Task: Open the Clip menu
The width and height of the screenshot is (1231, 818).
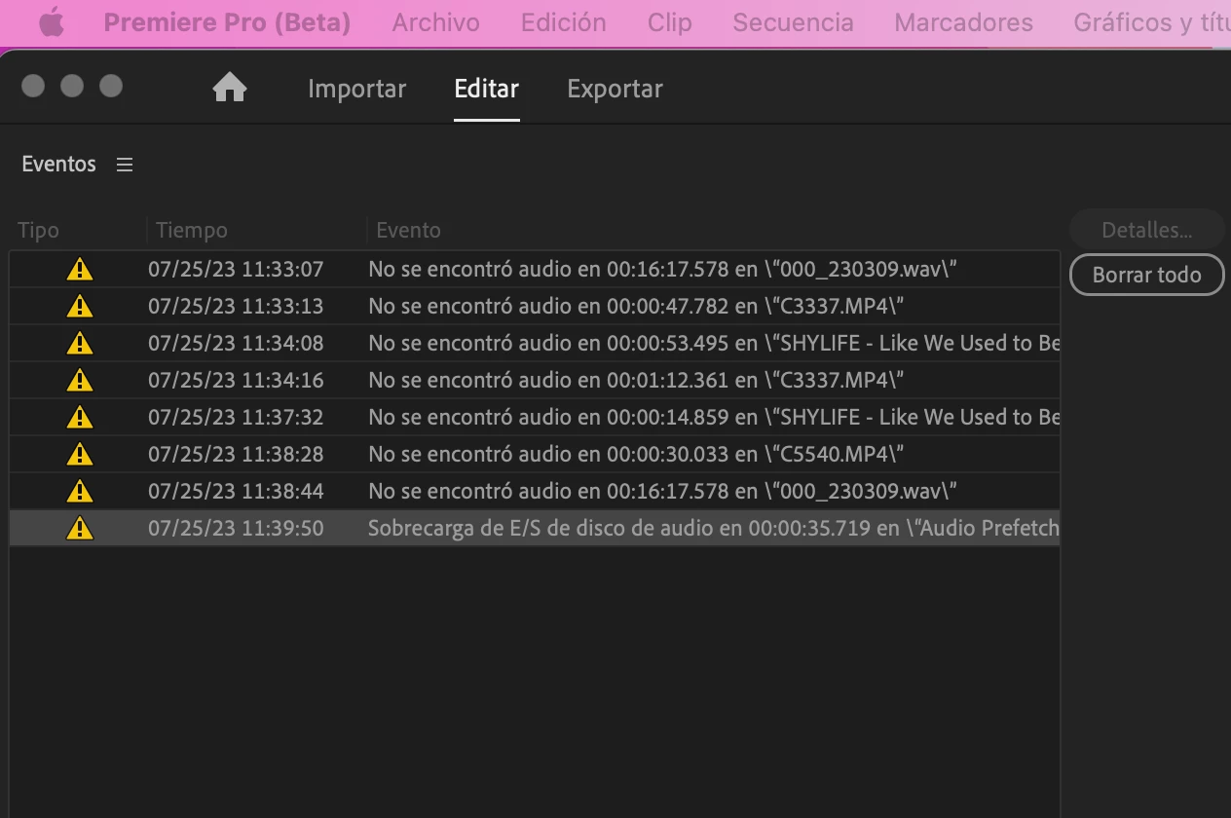Action: tap(669, 22)
